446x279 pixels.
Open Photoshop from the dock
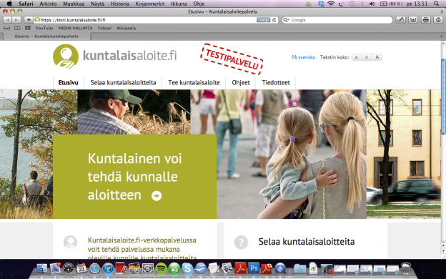[254, 268]
